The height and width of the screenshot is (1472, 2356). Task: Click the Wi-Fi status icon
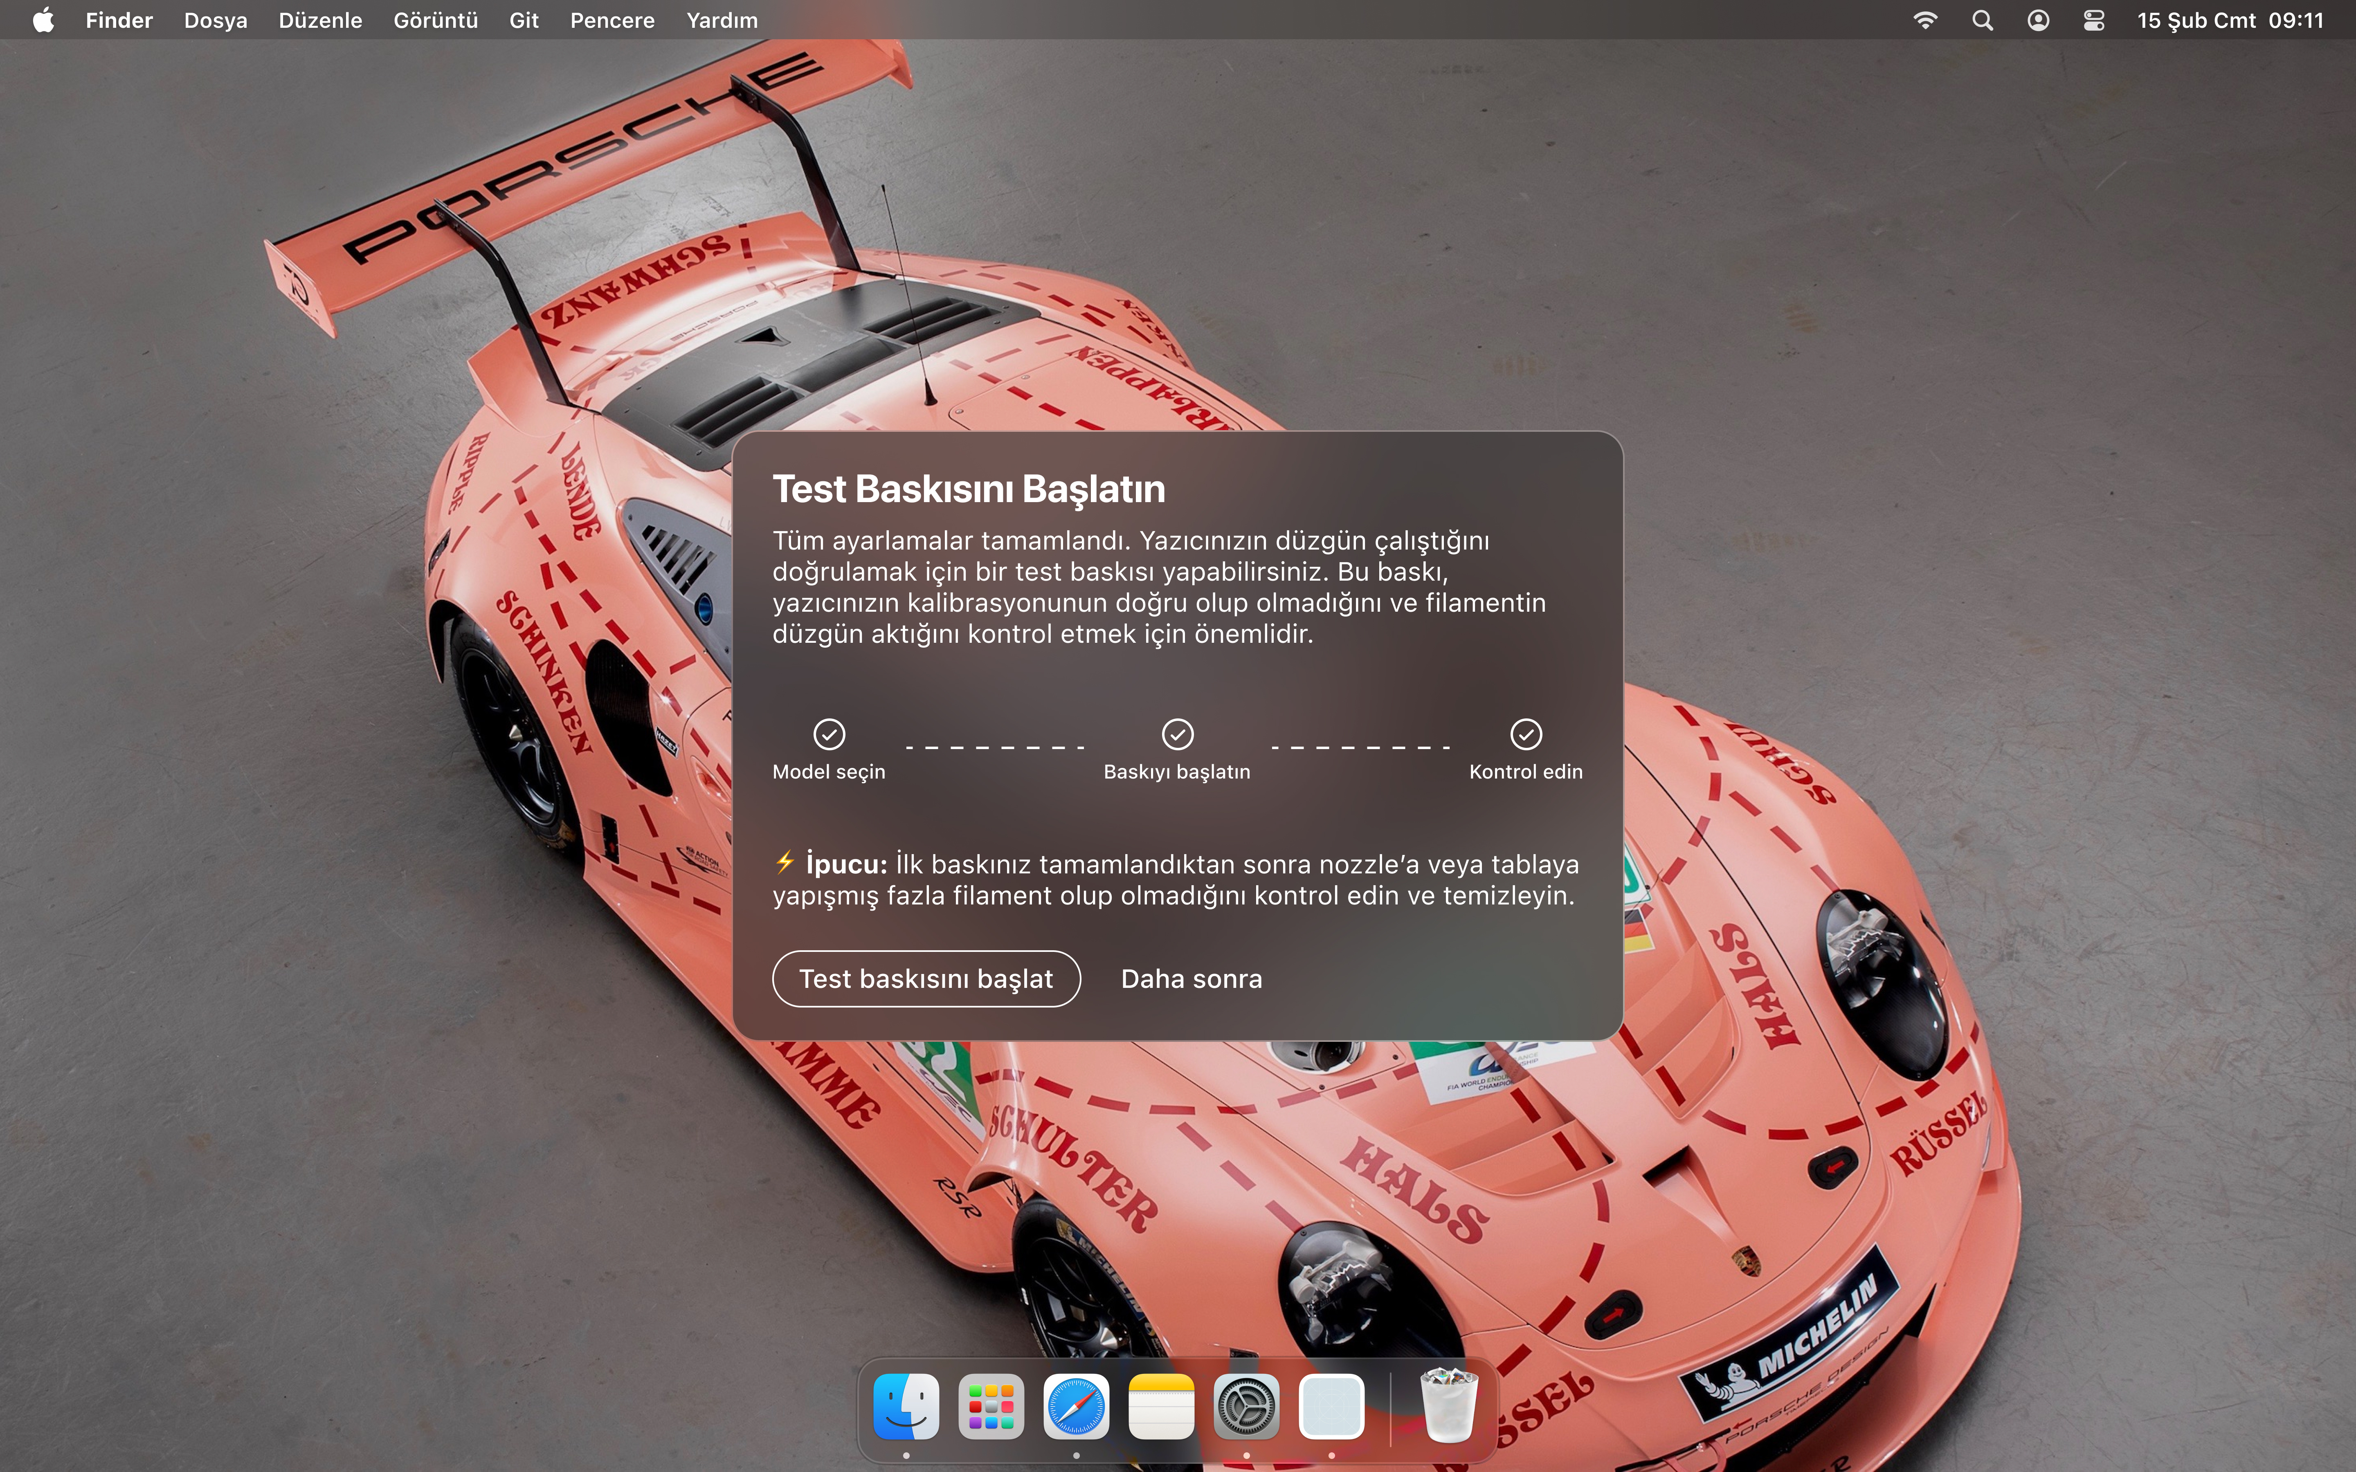click(1925, 20)
